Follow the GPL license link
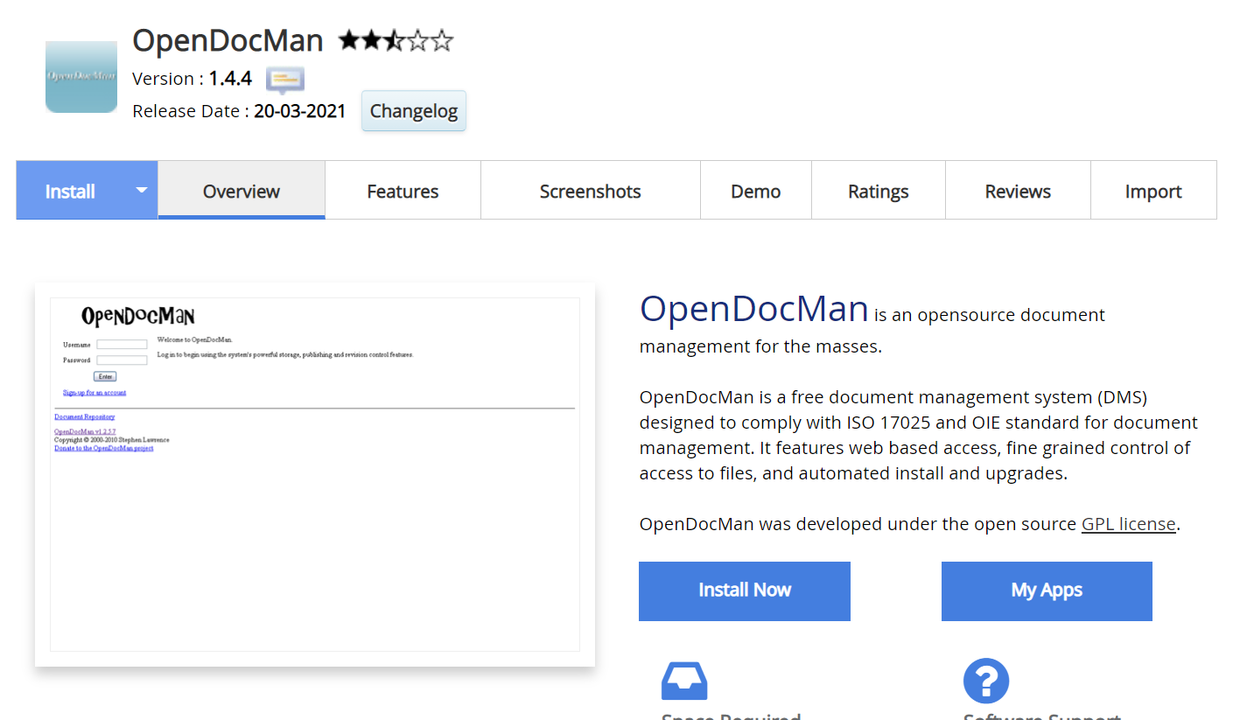Screen dimensions: 1240x720 (1128, 524)
